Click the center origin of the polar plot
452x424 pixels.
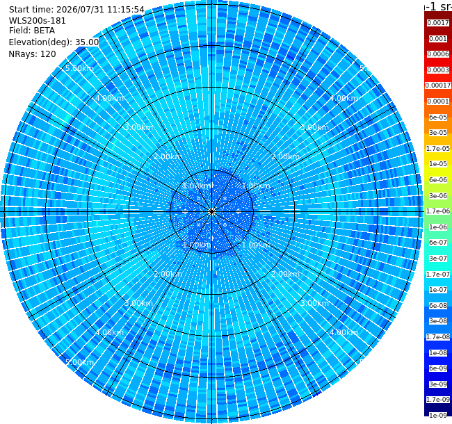coord(211,212)
